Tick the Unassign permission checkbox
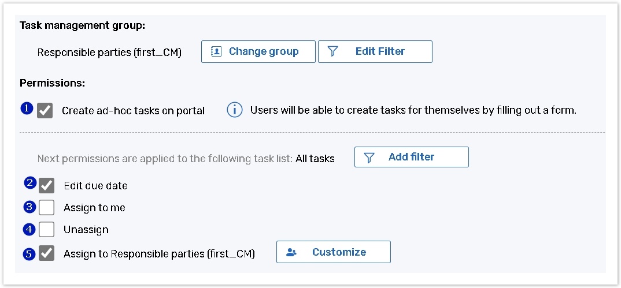 coord(46,230)
